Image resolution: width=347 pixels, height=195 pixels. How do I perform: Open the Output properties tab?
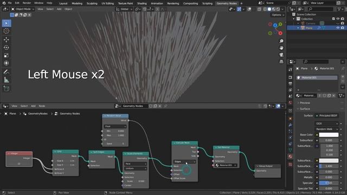point(291,83)
